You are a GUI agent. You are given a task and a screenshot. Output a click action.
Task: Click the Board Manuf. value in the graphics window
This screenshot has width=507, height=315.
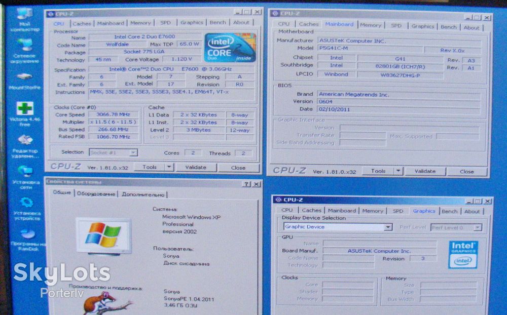pyautogui.click(x=380, y=251)
